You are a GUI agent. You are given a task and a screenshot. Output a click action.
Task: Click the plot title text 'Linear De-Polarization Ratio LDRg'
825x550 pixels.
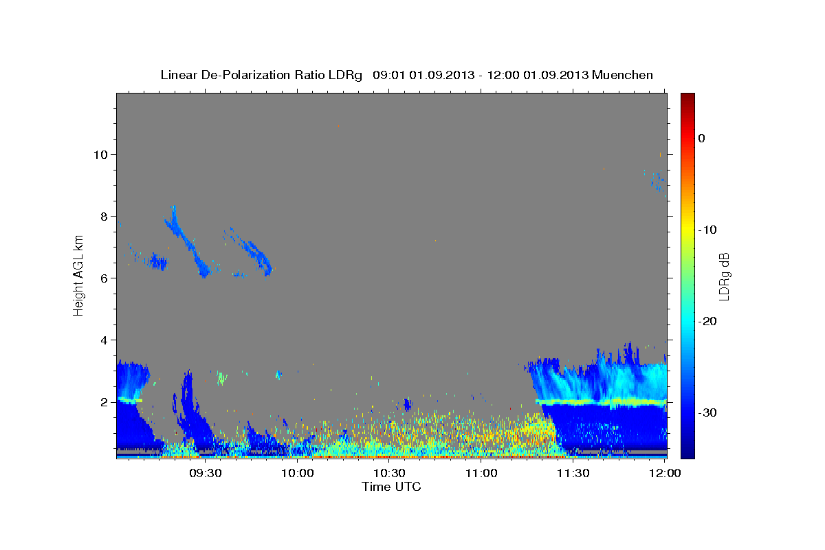261,75
